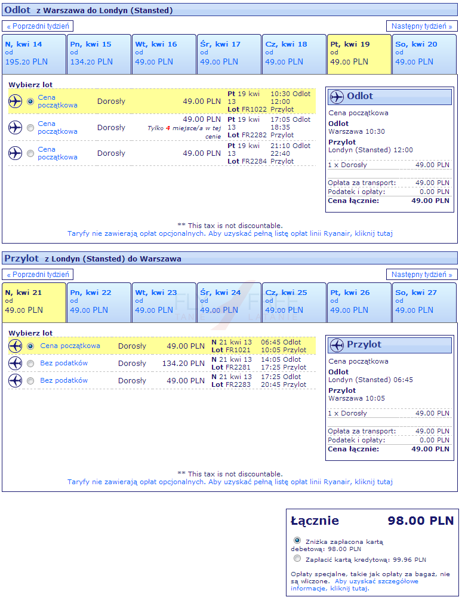462x600 pixels.
Task: Select the highlighted departure tab Pt, kwi 19
Action: click(x=359, y=54)
